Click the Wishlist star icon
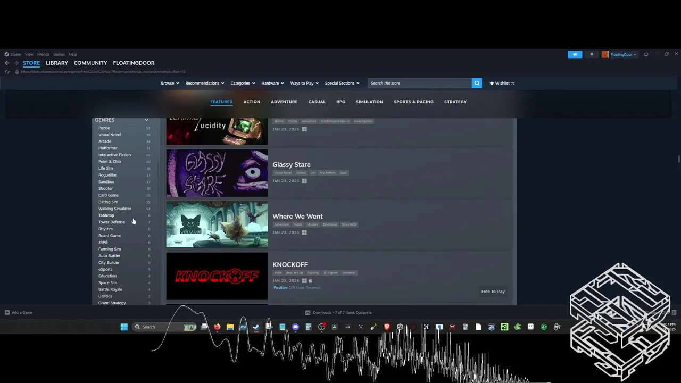 [x=492, y=83]
